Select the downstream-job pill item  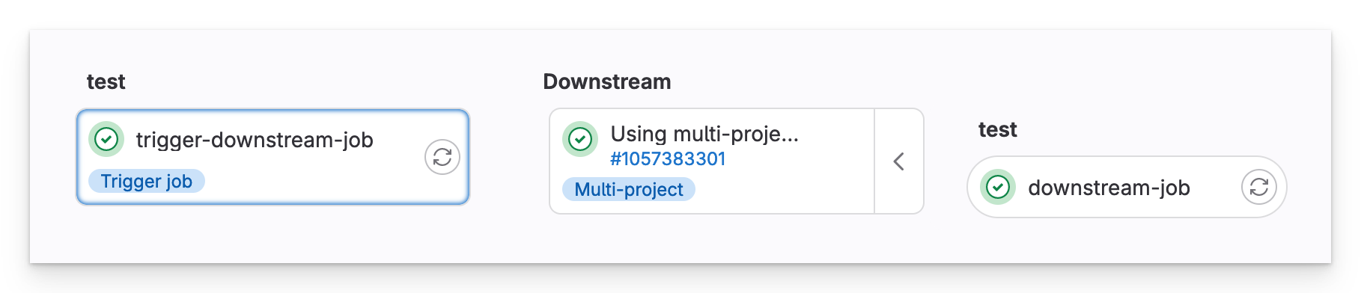[1127, 187]
